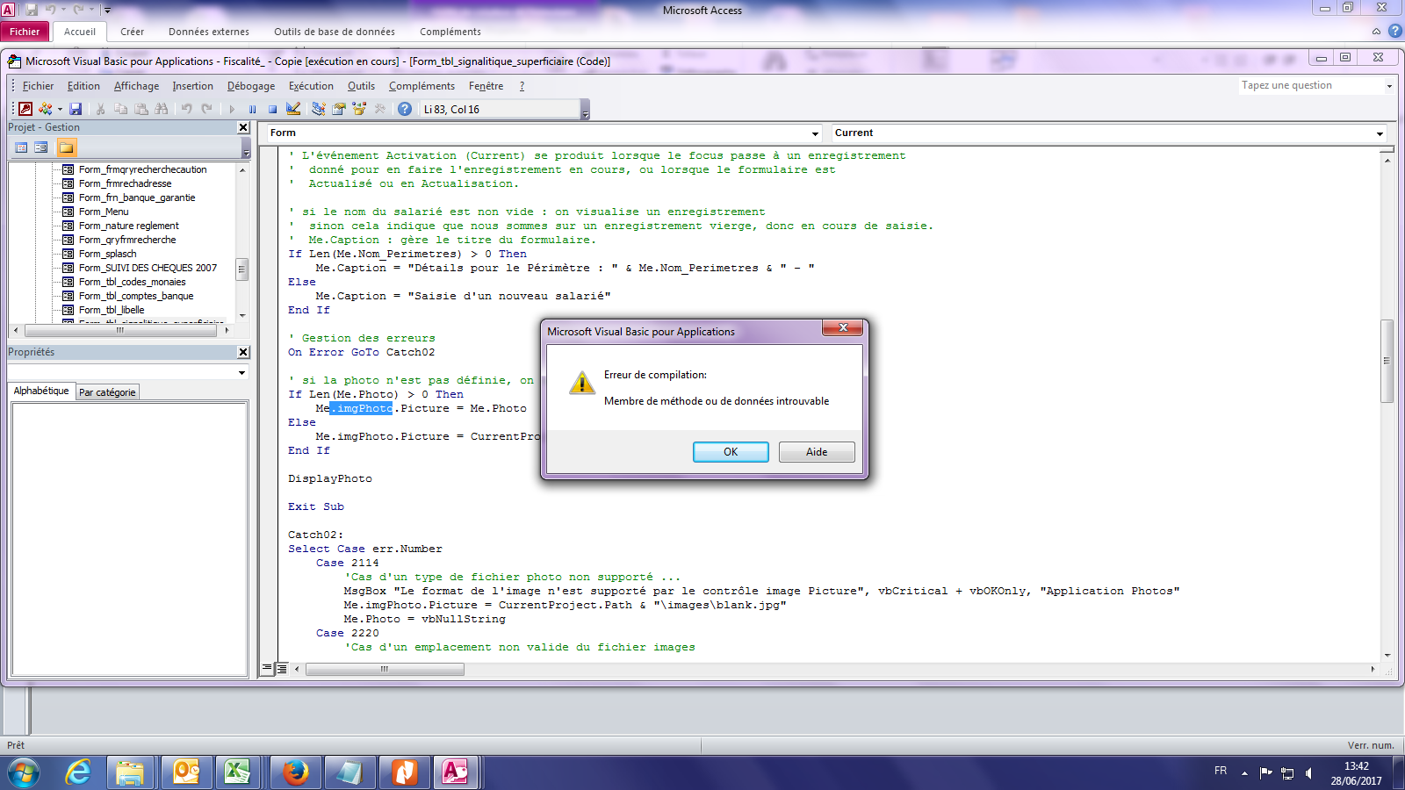Select Form_SUIVI DES CHEQUES 2007 item
The height and width of the screenshot is (790, 1405).
(148, 268)
